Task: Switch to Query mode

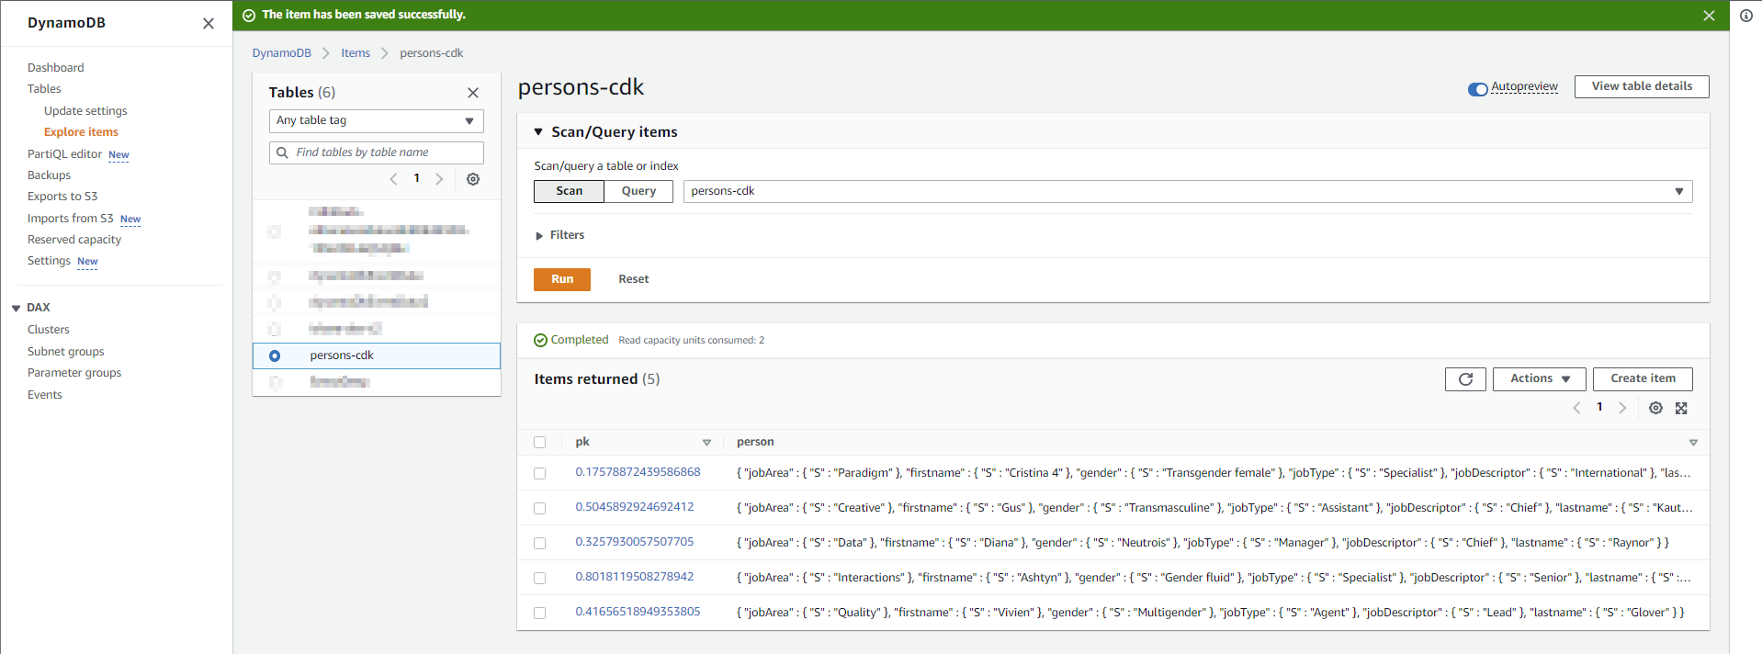Action: pos(638,191)
